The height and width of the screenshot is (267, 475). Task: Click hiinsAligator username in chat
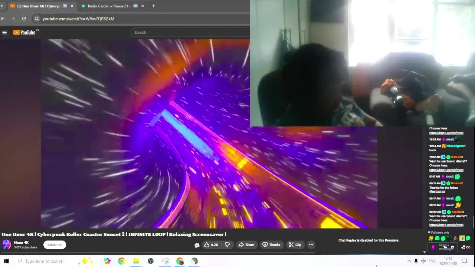click(x=456, y=146)
